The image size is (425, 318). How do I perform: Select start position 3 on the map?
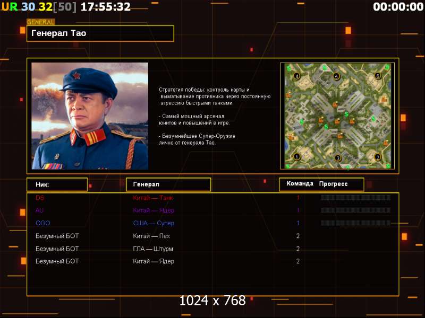338,158
